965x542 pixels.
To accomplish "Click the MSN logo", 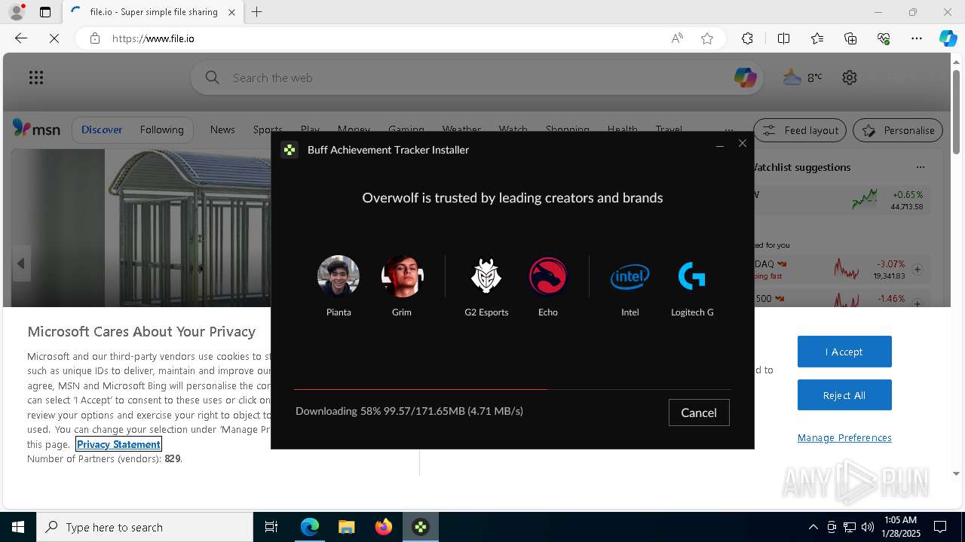I will pos(36,129).
